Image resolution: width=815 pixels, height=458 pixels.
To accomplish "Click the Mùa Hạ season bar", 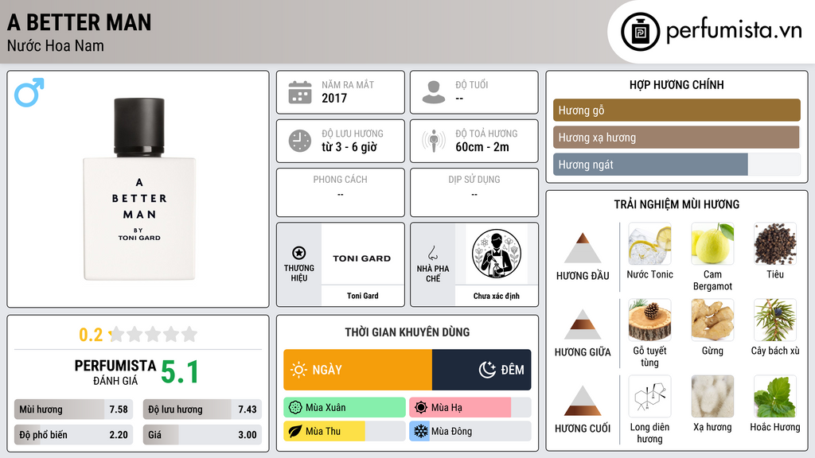I will pyautogui.click(x=470, y=408).
